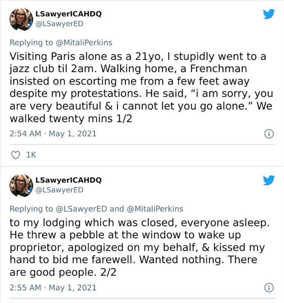The width and height of the screenshot is (284, 303).
Task: Open the 2:54 AM · May 1, 2021 timestamp
Action: click(53, 134)
